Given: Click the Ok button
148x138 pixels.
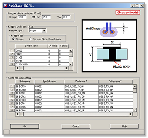Looking at the screenshot, I should (25, 126).
